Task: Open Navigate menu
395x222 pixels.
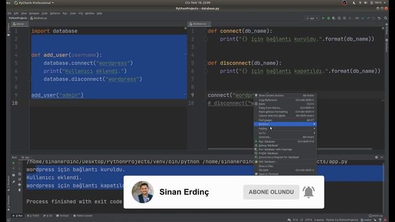Action: 34,14
